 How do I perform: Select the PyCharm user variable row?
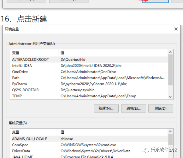90,84
